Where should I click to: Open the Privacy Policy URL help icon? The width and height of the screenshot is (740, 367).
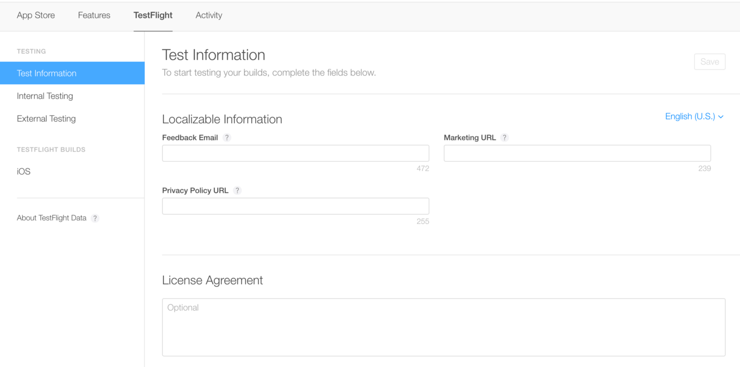[237, 191]
